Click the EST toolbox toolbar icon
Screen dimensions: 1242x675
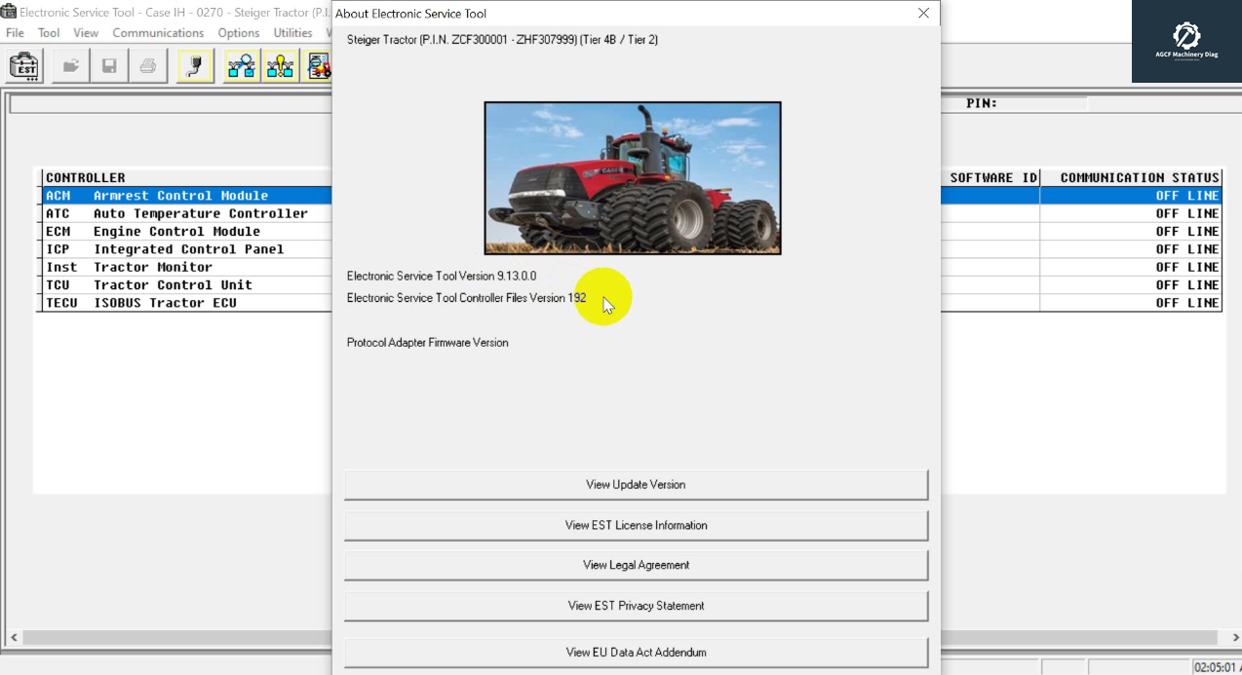tap(22, 65)
